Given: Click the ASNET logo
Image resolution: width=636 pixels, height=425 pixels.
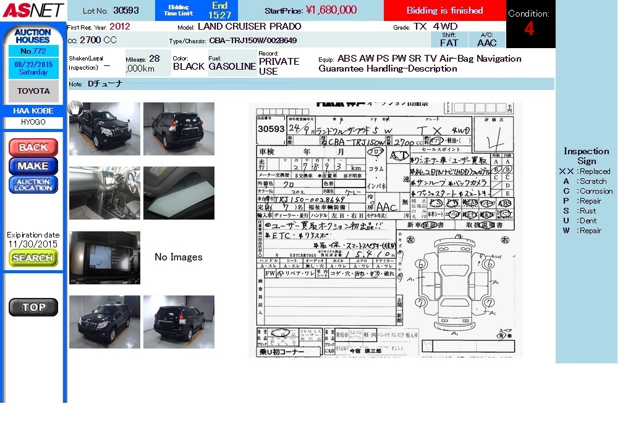Looking at the screenshot, I should tap(33, 10).
